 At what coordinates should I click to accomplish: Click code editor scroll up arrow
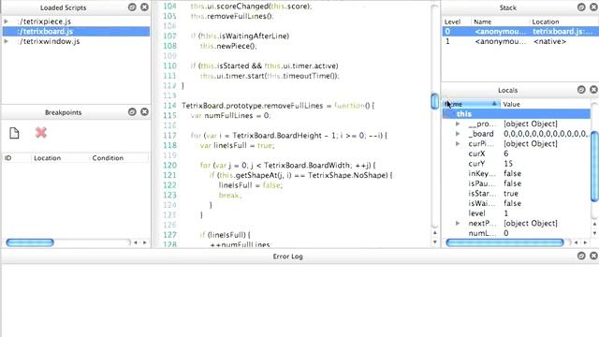(434, 233)
